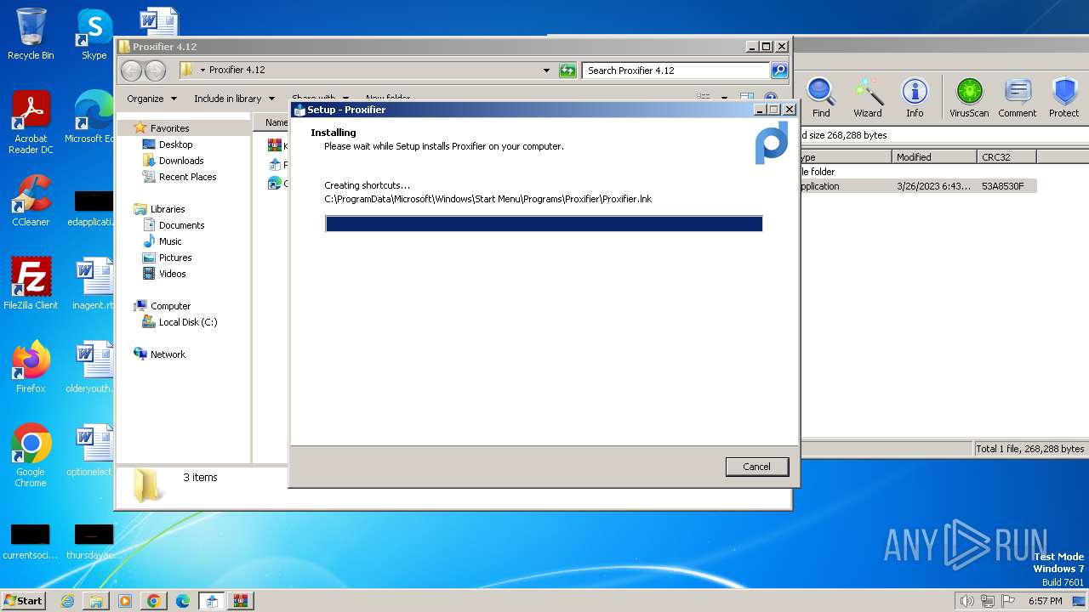
Task: Click the WinRAR Comment icon
Action: 1018,97
